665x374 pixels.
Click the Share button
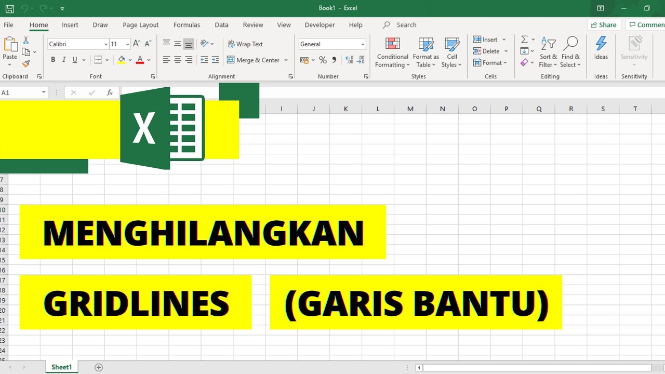604,25
